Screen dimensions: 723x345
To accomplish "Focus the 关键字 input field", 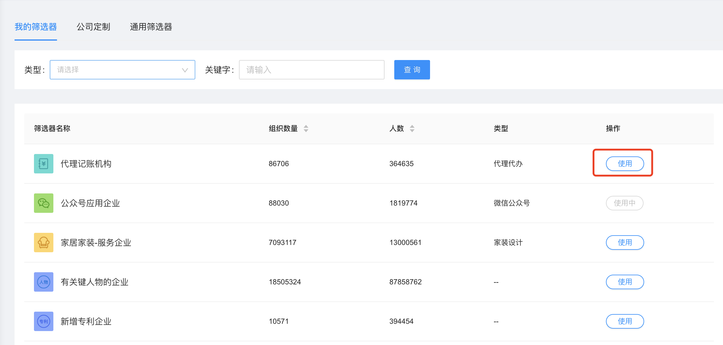I will tap(311, 70).
